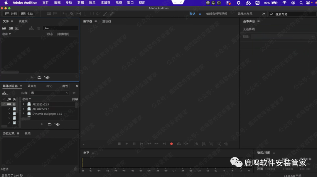Toggle auto-play speaker in Media Browser
The height and width of the screenshot is (177, 317).
pyautogui.click(x=57, y=124)
